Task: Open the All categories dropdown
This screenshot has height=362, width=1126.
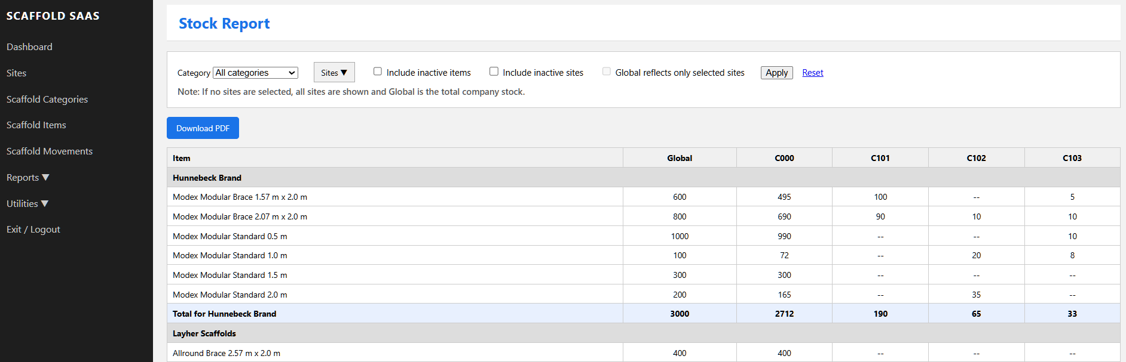Action: pos(255,73)
